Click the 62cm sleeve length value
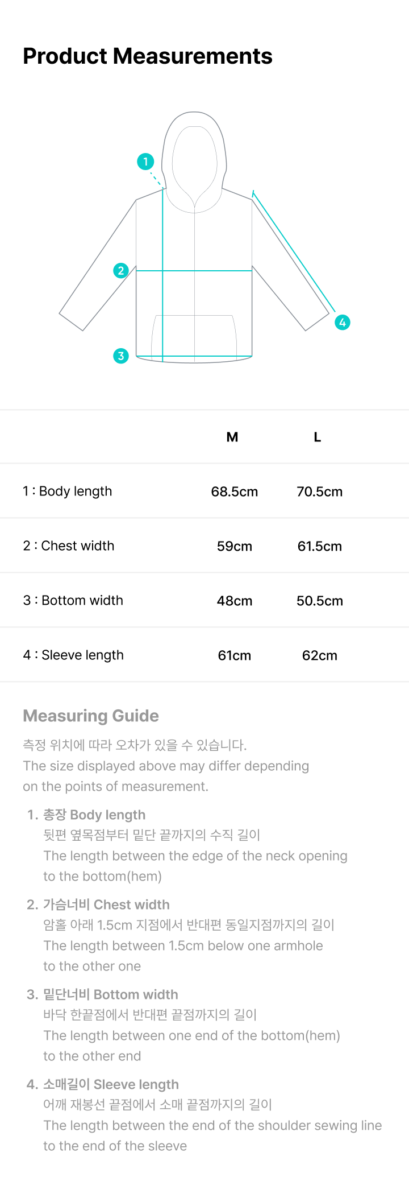409x1202 pixels. tap(320, 655)
